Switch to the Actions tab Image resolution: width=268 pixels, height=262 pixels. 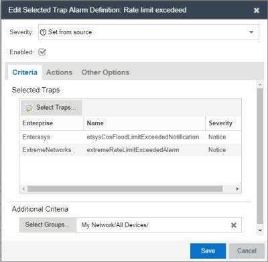click(59, 72)
